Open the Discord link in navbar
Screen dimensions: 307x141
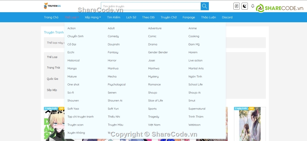[227, 17]
